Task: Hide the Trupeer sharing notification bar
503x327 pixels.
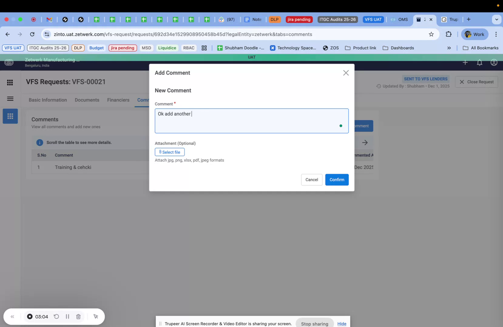Action: tap(342, 324)
